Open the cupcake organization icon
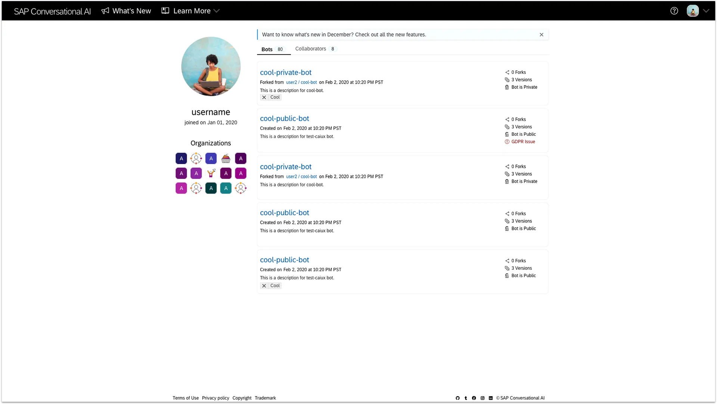717x404 pixels. (x=226, y=159)
